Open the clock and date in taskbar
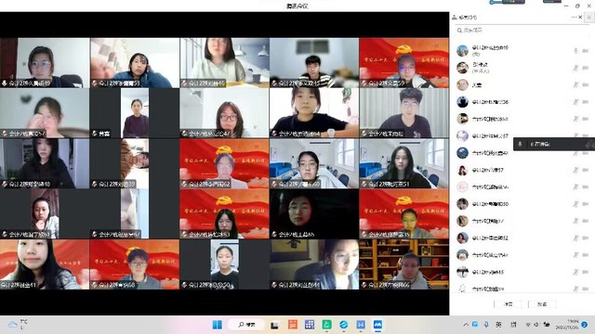 (570, 325)
